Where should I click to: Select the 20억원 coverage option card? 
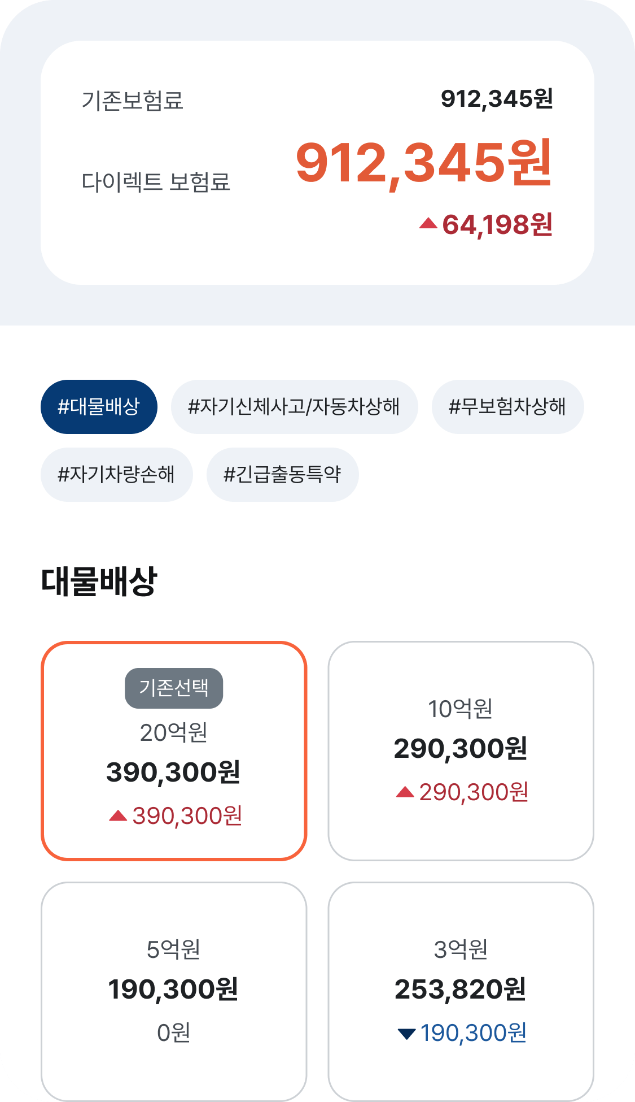(x=174, y=751)
